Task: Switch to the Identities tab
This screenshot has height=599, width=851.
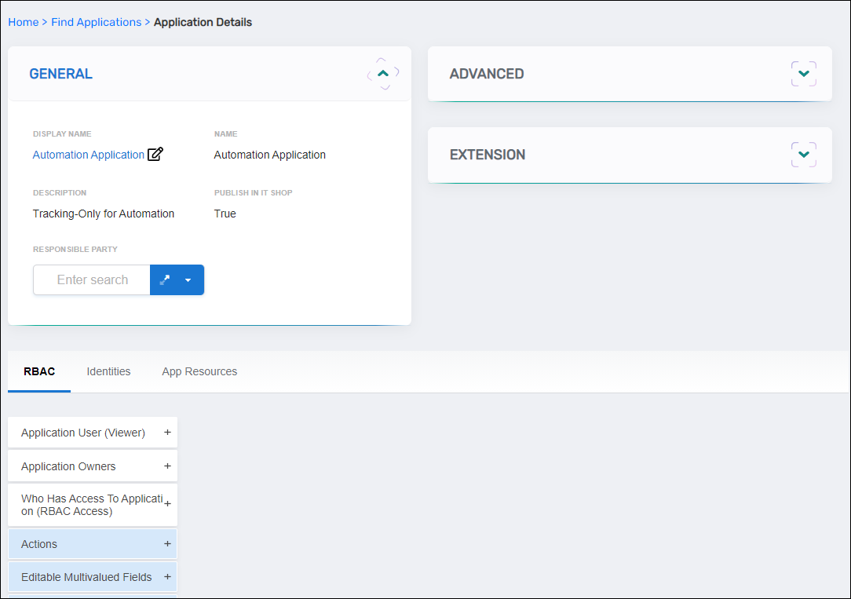Action: pyautogui.click(x=108, y=371)
